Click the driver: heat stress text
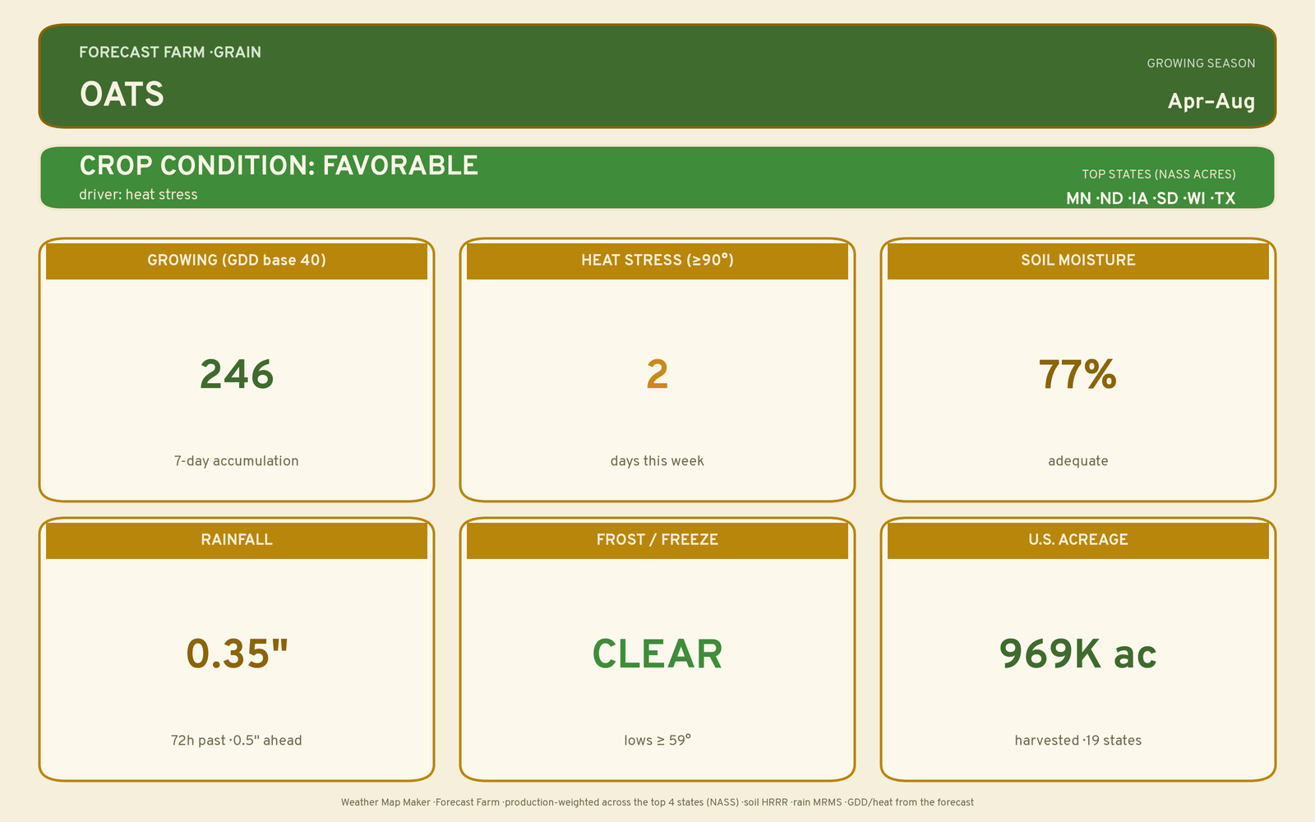Viewport: 1315px width, 822px height. pyautogui.click(x=138, y=195)
